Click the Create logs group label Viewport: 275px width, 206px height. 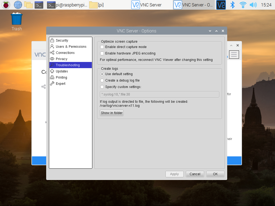point(110,69)
